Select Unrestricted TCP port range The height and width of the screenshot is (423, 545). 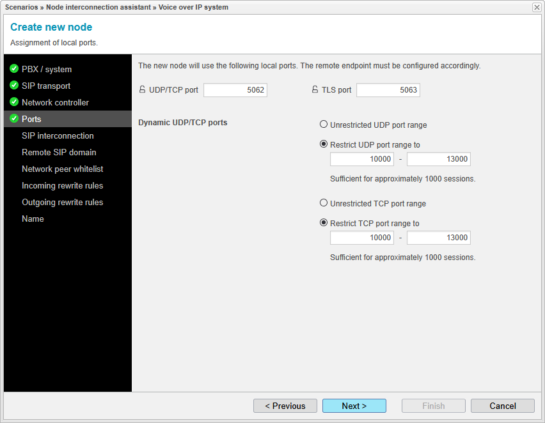324,203
